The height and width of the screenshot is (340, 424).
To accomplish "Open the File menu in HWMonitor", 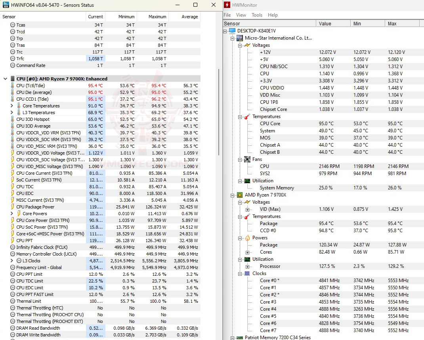I will click(x=227, y=15).
